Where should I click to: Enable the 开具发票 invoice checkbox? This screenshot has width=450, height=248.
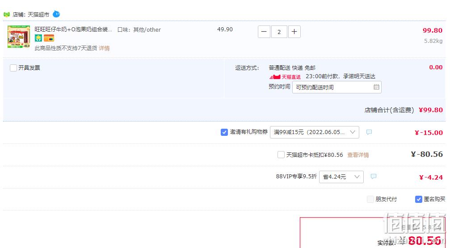13,68
